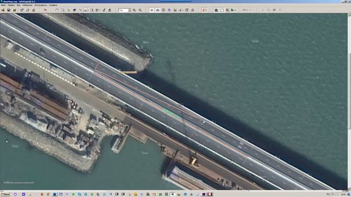Open the zoom level combo box showing 7м
Screen dimensions: 351x197
[x=124, y=10]
